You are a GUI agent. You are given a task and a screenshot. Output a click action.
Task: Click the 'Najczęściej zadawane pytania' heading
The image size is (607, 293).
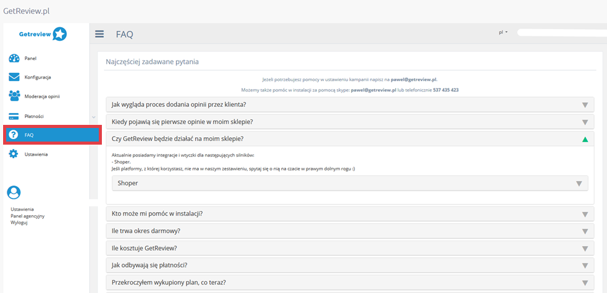coord(153,62)
